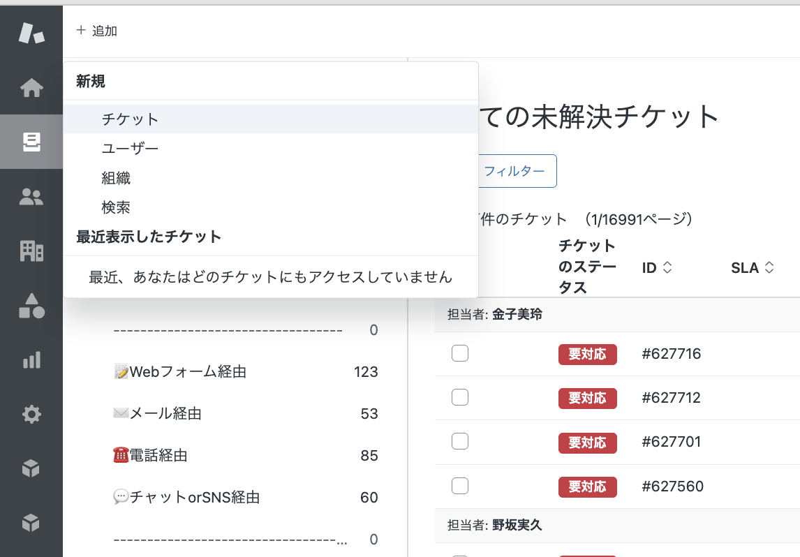The height and width of the screenshot is (557, 800).
Task: Select 組織 in the new menu
Action: click(271, 178)
